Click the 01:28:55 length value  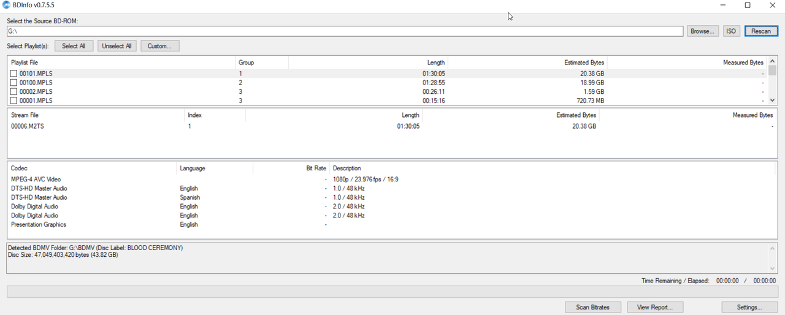tap(434, 83)
